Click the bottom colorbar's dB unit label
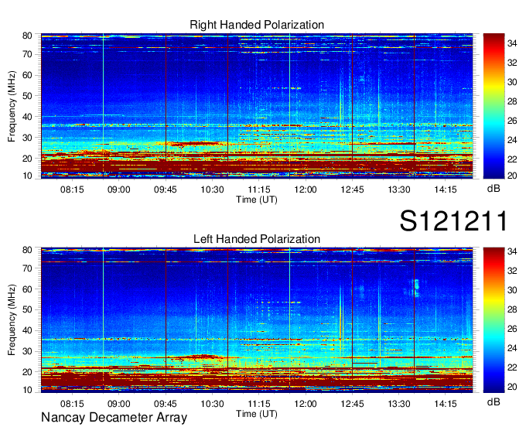 pos(494,401)
